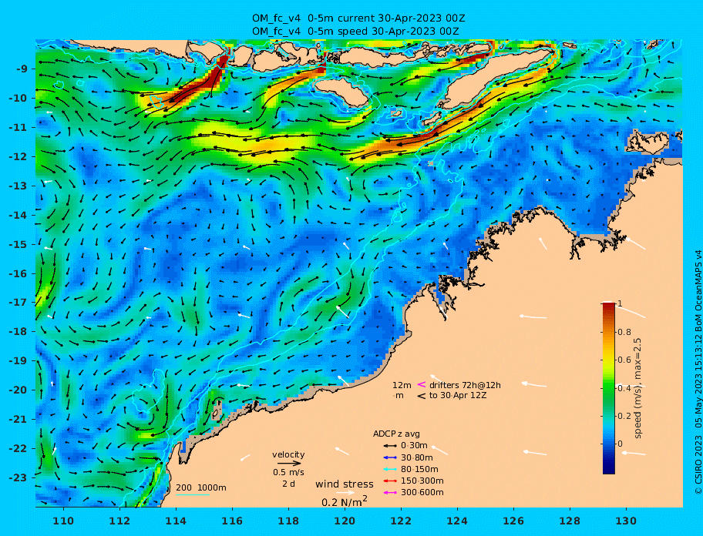Click the '200 1000m' isobath label

click(x=201, y=487)
